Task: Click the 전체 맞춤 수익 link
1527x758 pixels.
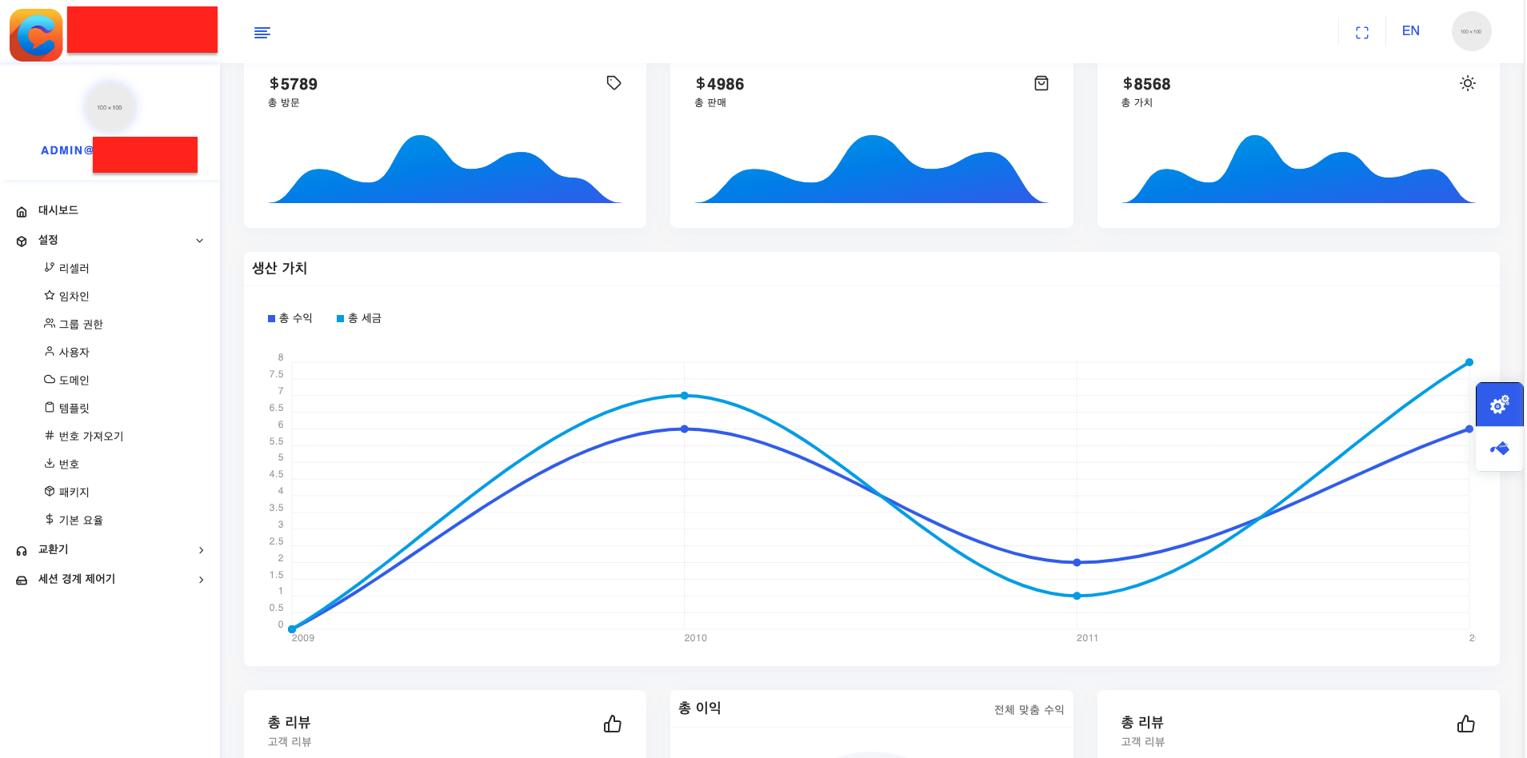Action: click(x=1029, y=710)
